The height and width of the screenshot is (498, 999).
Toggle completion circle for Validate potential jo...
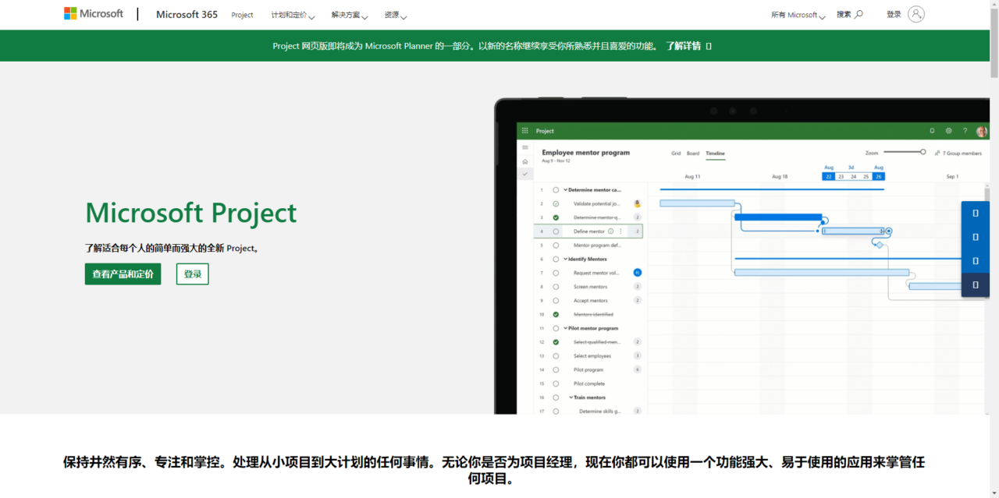[556, 203]
